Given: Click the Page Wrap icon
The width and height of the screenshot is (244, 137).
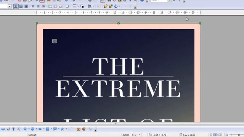Looking at the screenshot, I should [21, 6].
